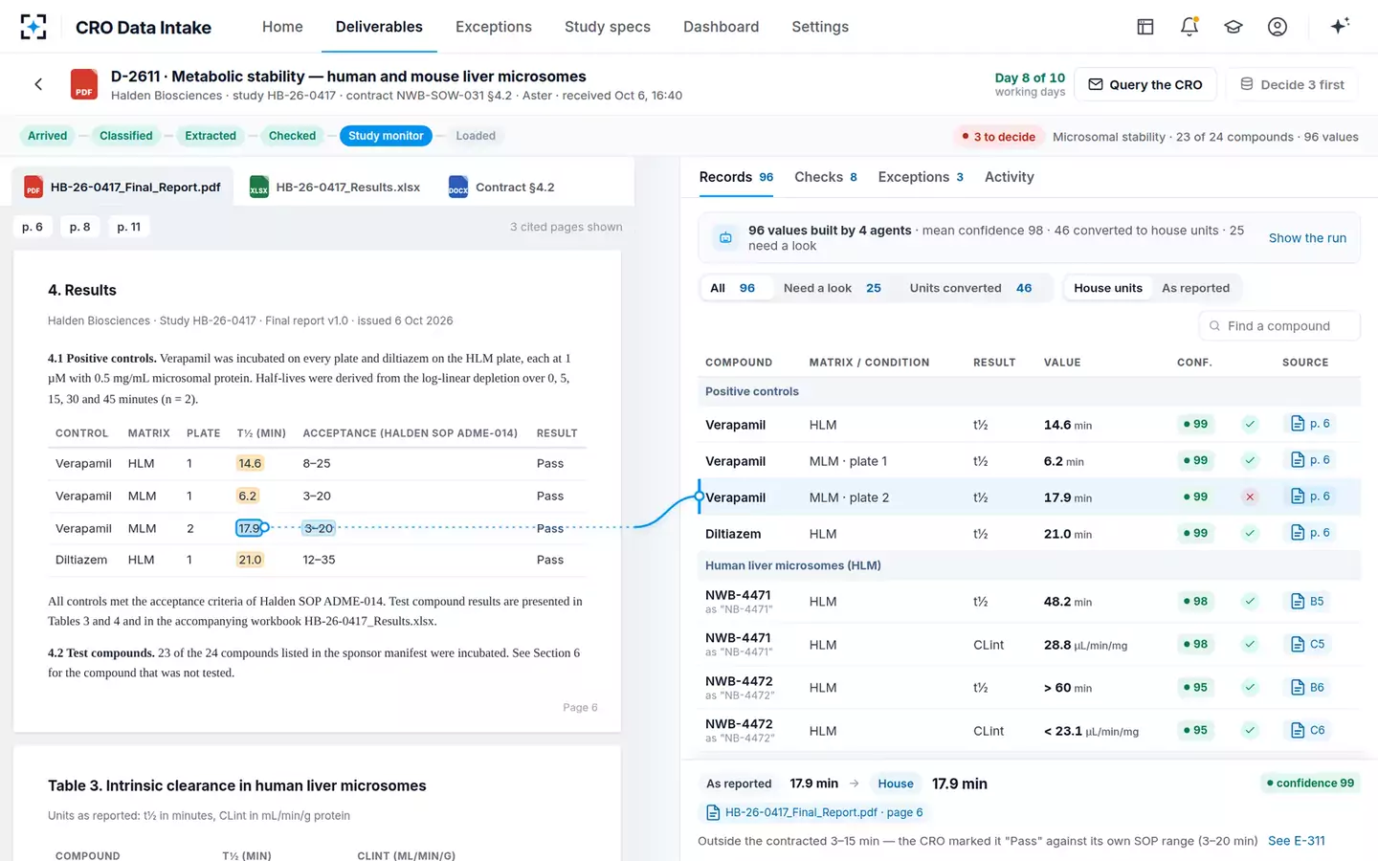The width and height of the screenshot is (1378, 861).
Task: Click highlighted 21.0 value in PDF table
Action: (x=250, y=560)
